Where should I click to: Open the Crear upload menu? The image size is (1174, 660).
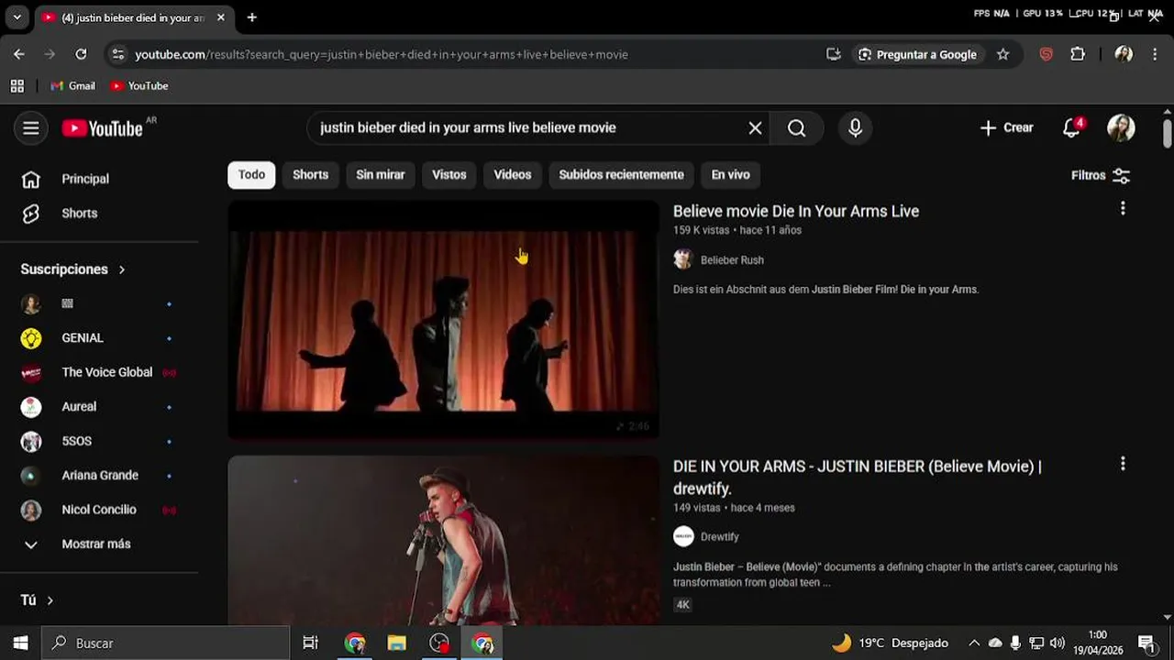click(x=1007, y=128)
